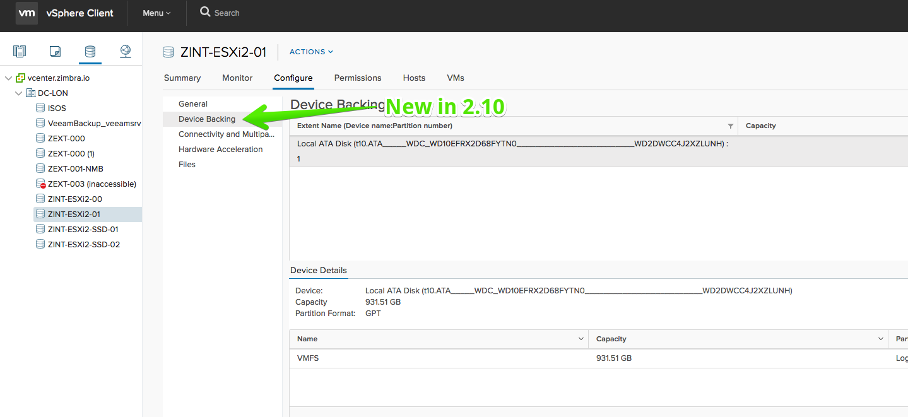Viewport: 908px width, 417px height.
Task: Select the ZINT-ESXi2-00 datastore
Action: coord(75,199)
